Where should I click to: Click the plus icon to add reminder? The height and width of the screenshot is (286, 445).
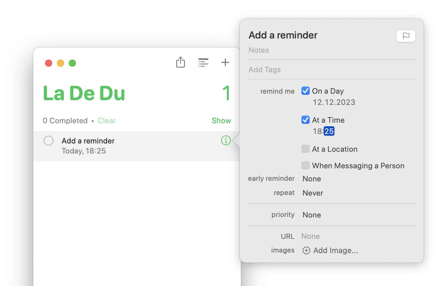click(x=225, y=63)
